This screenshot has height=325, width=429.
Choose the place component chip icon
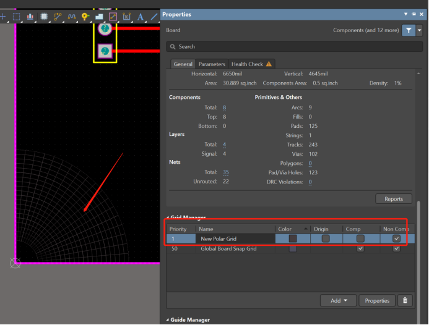(43, 17)
